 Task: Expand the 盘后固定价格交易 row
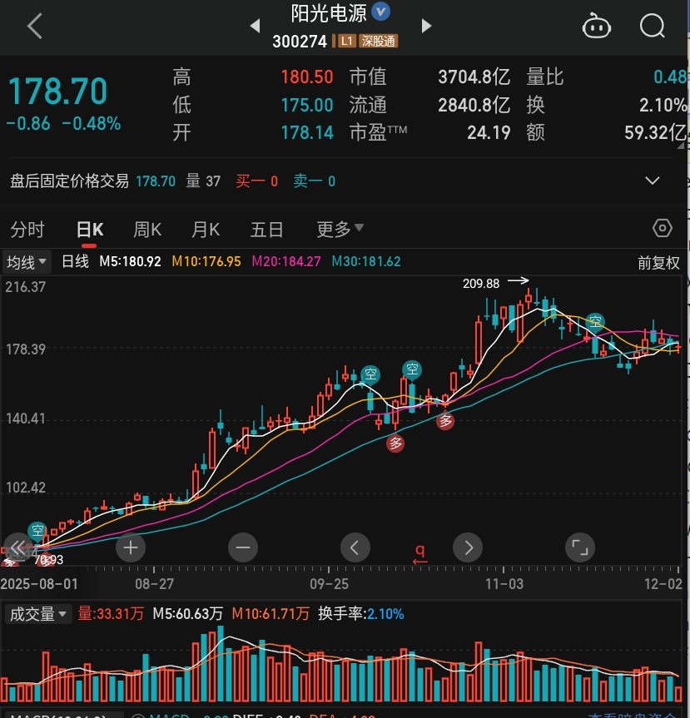coord(652,181)
